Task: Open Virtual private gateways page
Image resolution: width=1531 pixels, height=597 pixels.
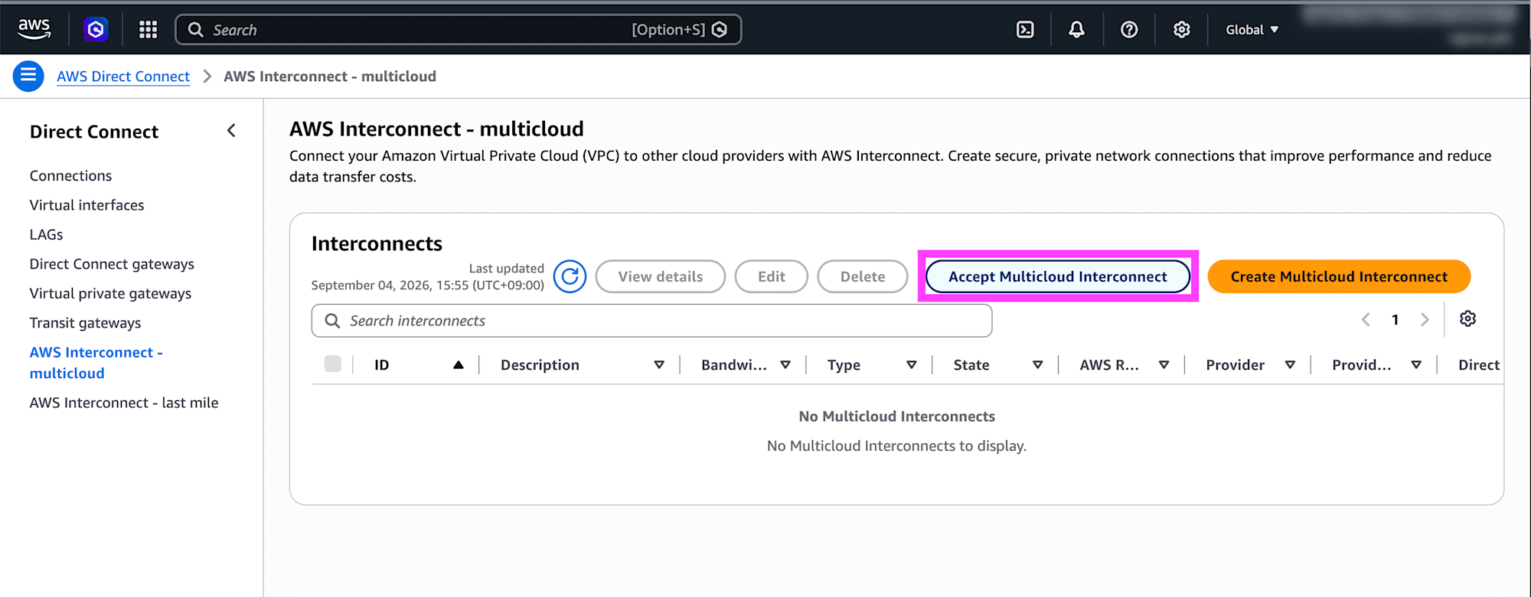Action: coord(110,293)
